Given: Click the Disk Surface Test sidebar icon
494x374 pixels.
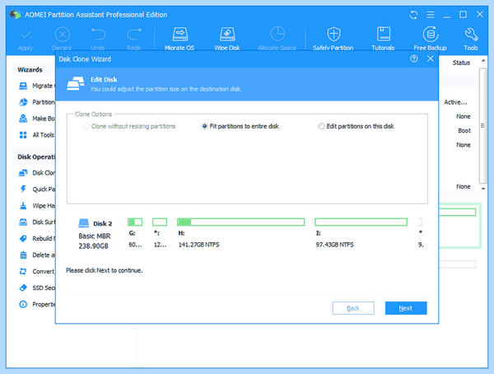Looking at the screenshot, I should (x=23, y=222).
